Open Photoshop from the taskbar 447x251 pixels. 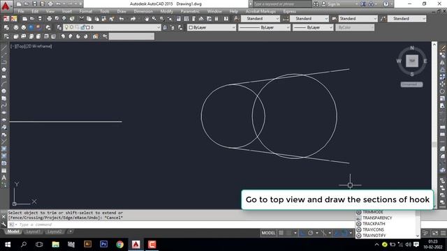point(104,245)
